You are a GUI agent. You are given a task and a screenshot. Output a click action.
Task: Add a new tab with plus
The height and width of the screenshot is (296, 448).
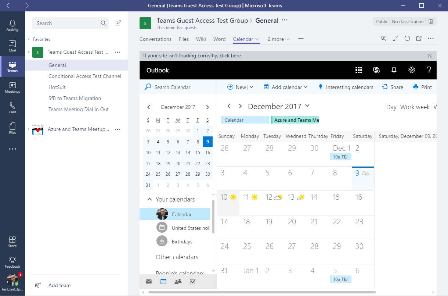[301, 39]
